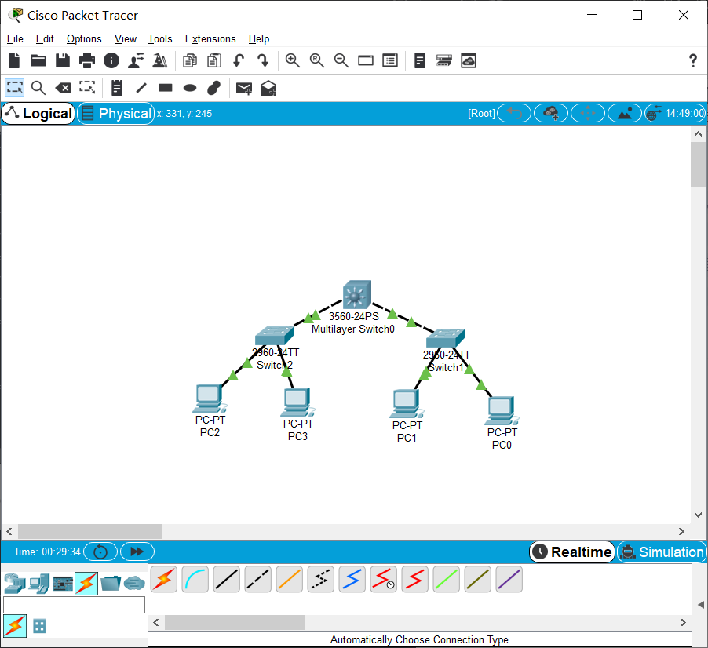Create a New Cluster
Screen dimensions: 708x648
tap(551, 113)
